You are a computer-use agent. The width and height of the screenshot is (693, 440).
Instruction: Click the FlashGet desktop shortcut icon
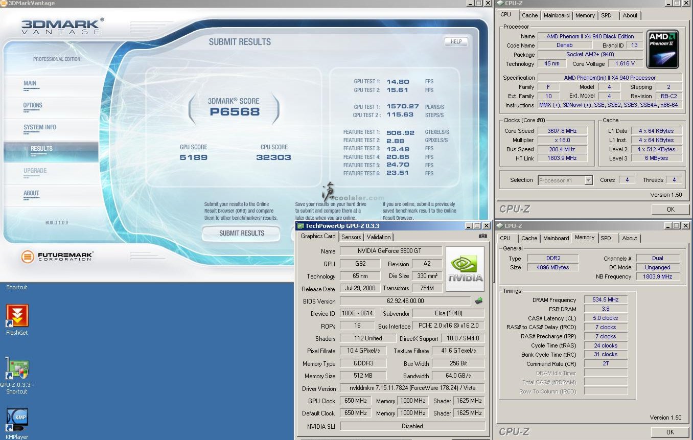tap(17, 316)
